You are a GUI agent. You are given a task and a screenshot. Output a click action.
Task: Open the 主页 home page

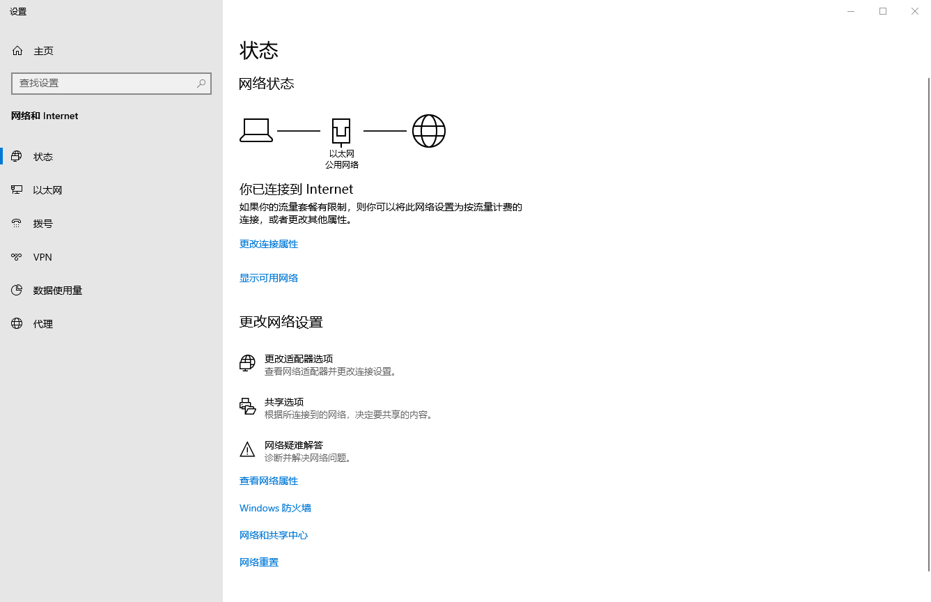point(44,51)
